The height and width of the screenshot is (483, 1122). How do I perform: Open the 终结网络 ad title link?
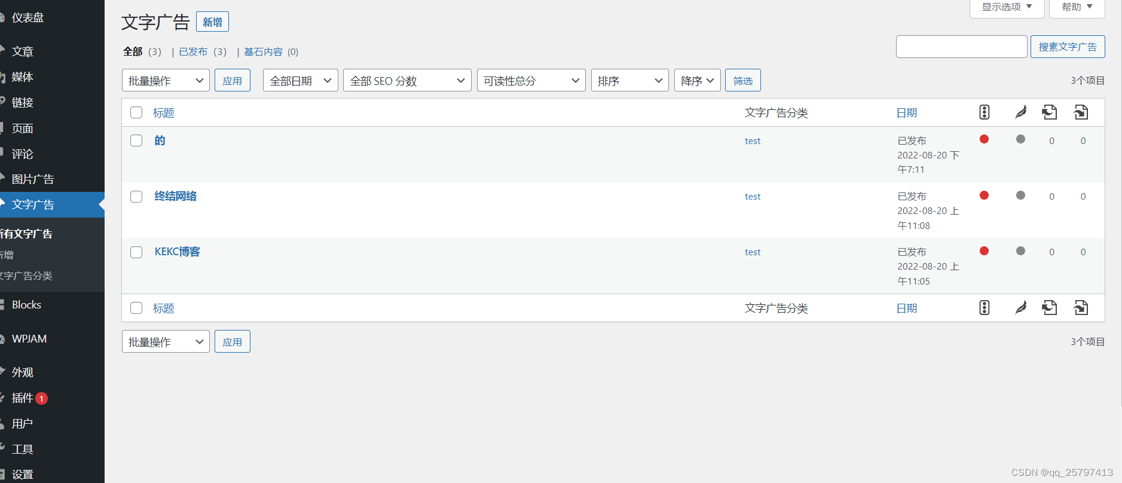[176, 196]
